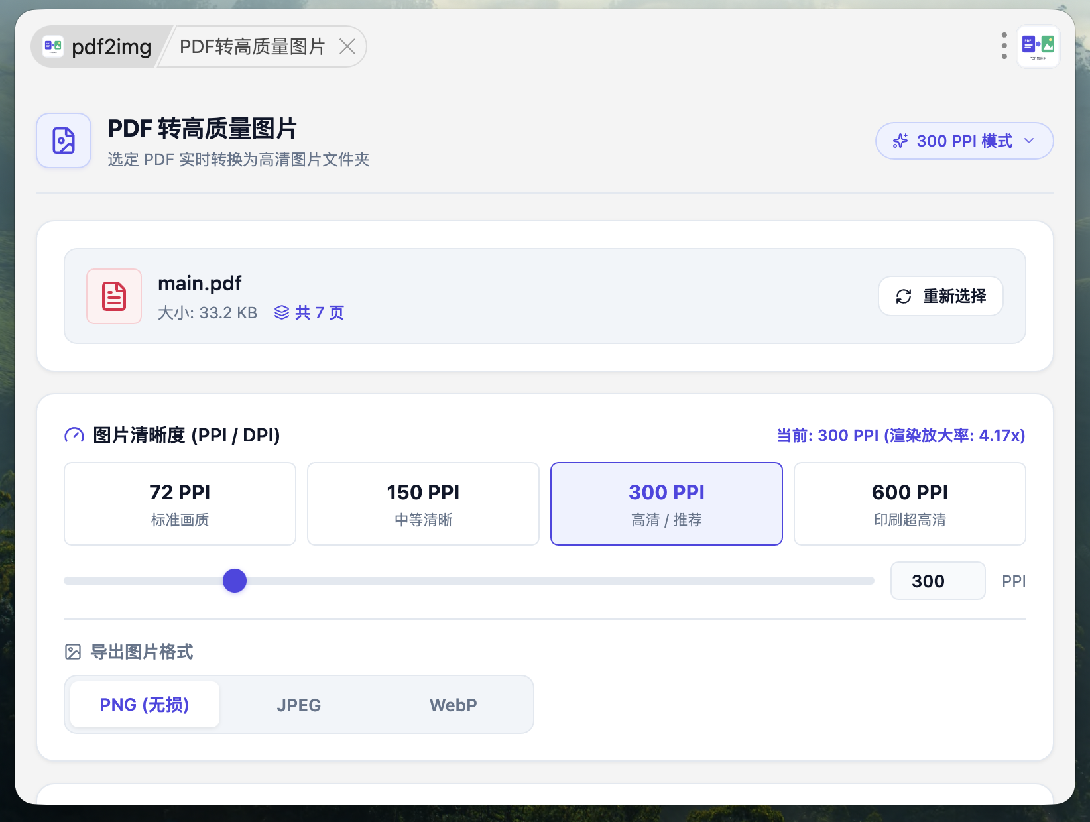Click the red PDF document icon for main.pdf

[114, 296]
